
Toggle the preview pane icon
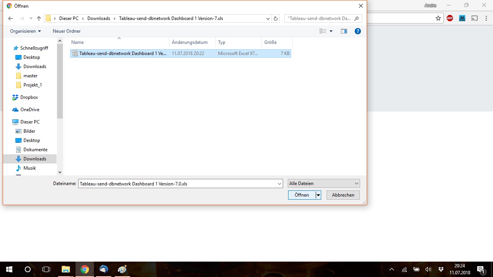pyautogui.click(x=344, y=31)
